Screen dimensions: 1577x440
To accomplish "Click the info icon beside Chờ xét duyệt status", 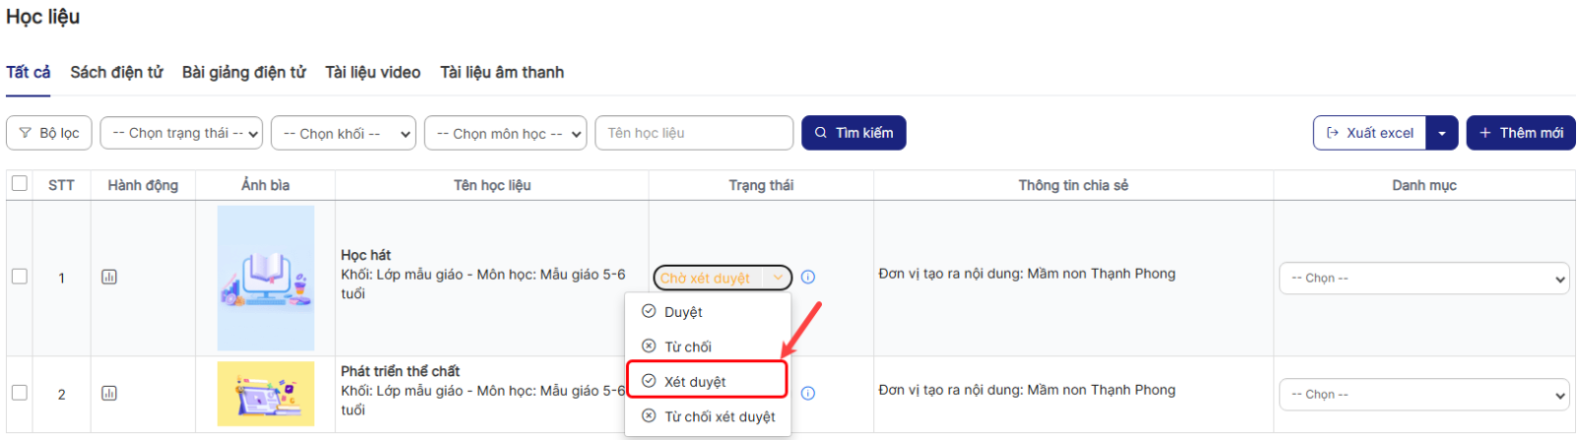I will coord(808,278).
